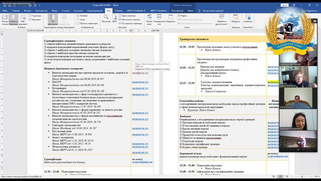This screenshot has height=181, width=321.
Task: Click the 'Тренерська спільнота' heading text
Action: click(x=194, y=39)
